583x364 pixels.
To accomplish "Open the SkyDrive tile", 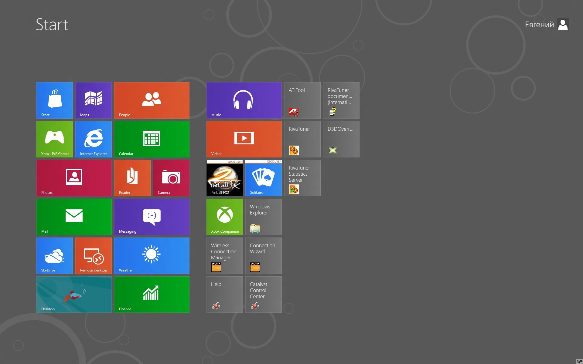I will tap(55, 256).
